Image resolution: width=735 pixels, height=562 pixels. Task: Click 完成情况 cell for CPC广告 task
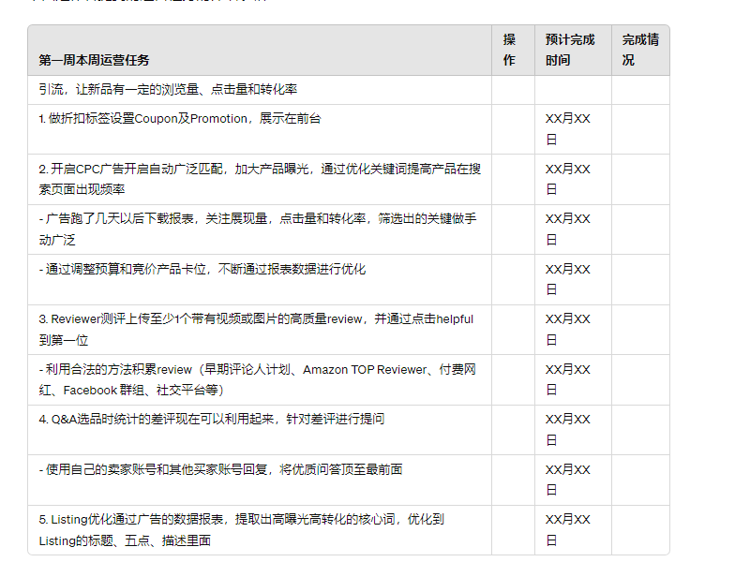(x=639, y=179)
